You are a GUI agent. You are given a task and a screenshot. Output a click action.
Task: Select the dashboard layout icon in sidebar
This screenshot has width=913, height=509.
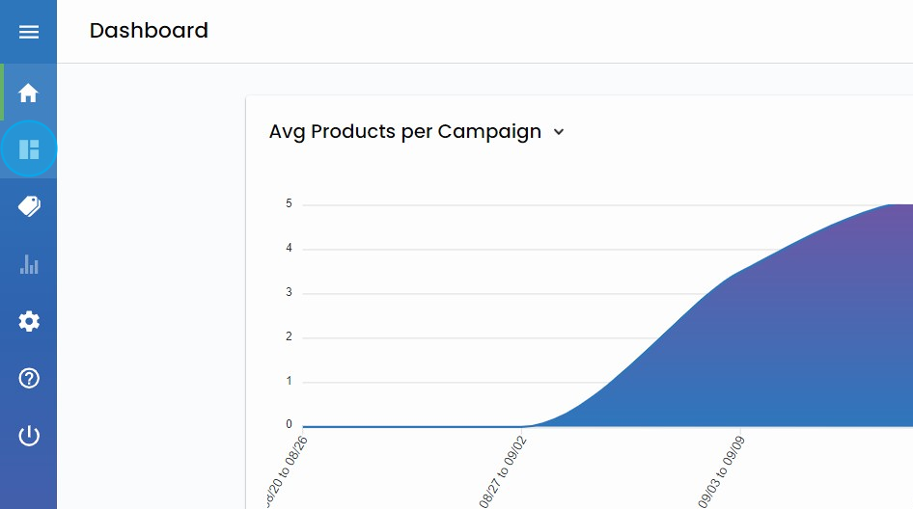coord(29,149)
